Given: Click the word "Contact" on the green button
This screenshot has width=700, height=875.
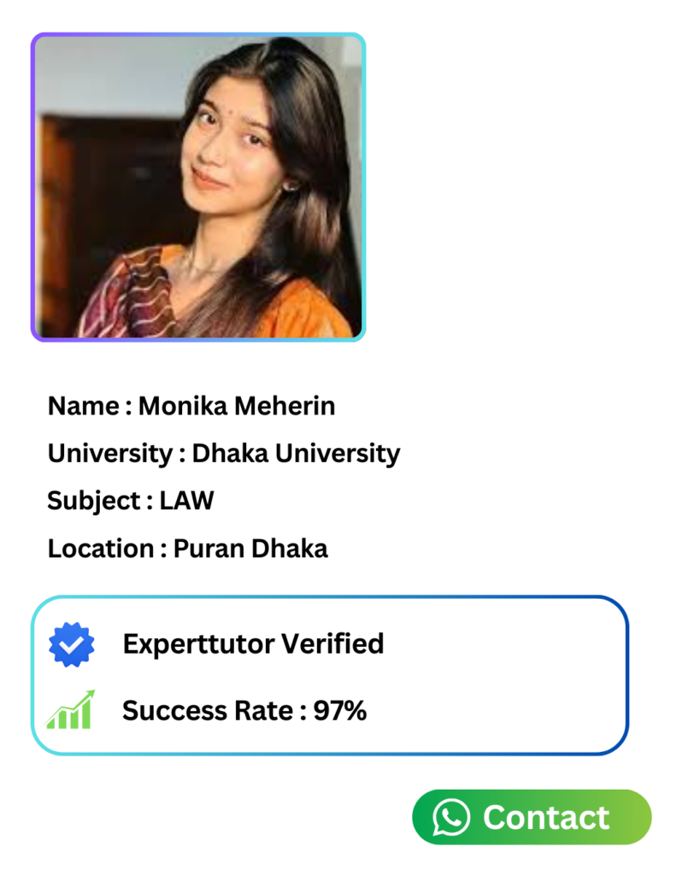Looking at the screenshot, I should click(546, 818).
